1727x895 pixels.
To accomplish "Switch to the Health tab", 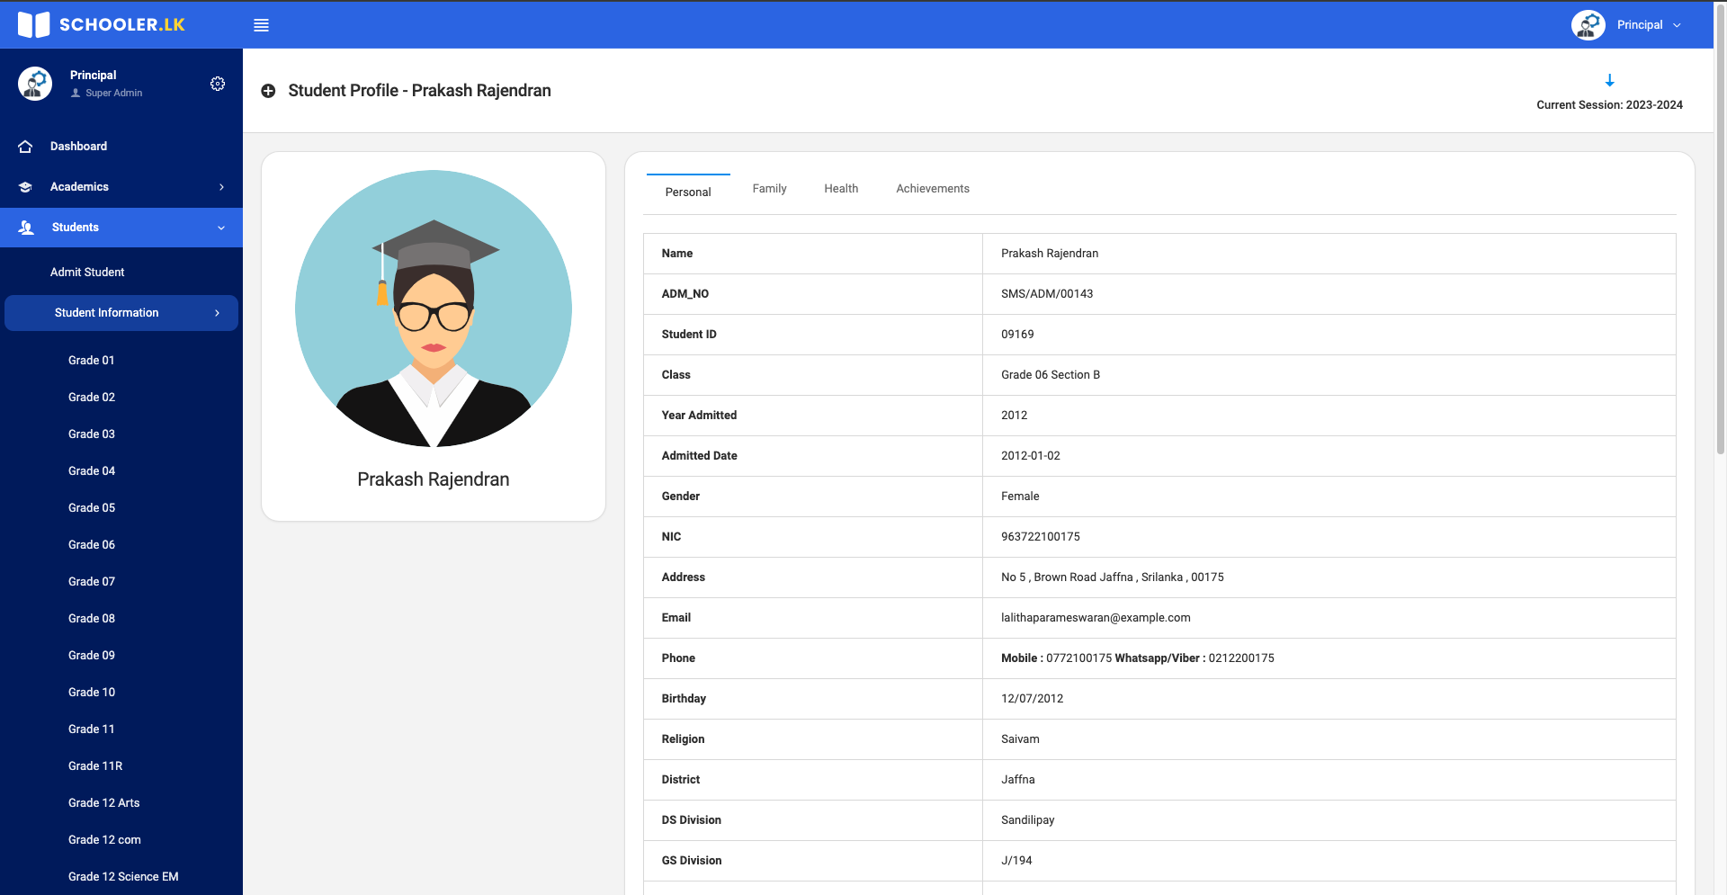I will click(840, 189).
